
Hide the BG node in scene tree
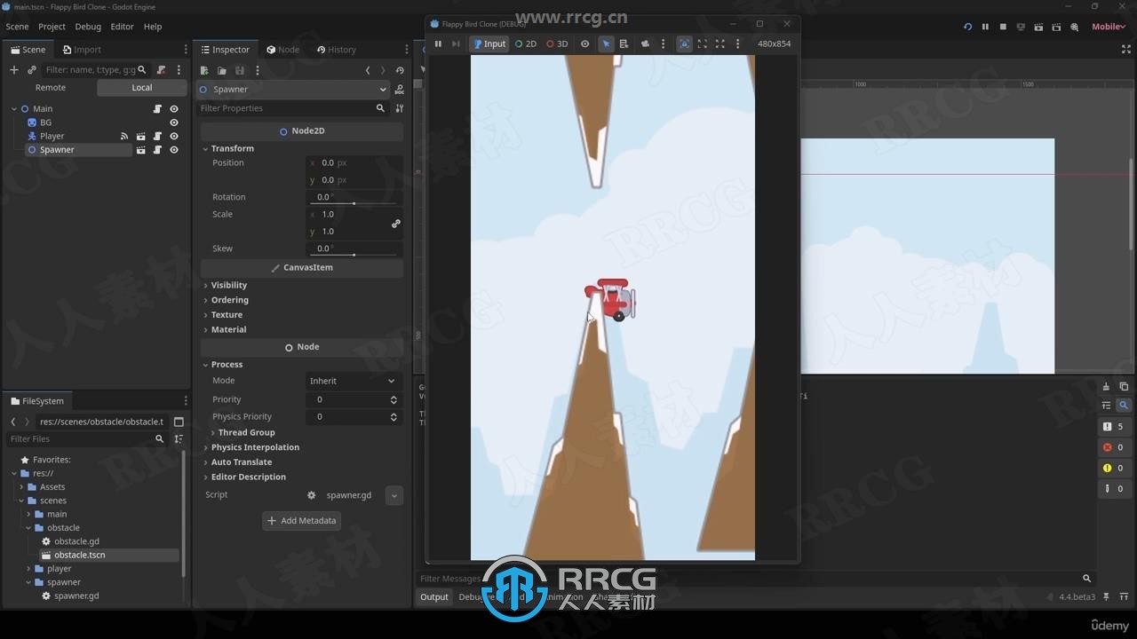174,122
